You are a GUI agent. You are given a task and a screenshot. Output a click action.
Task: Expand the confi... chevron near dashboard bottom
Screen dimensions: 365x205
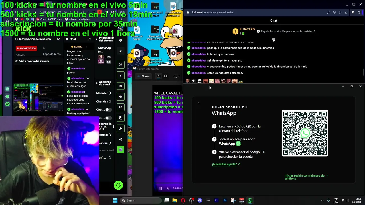click(x=110, y=157)
